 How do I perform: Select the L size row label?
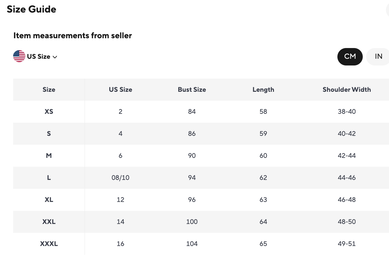point(49,178)
